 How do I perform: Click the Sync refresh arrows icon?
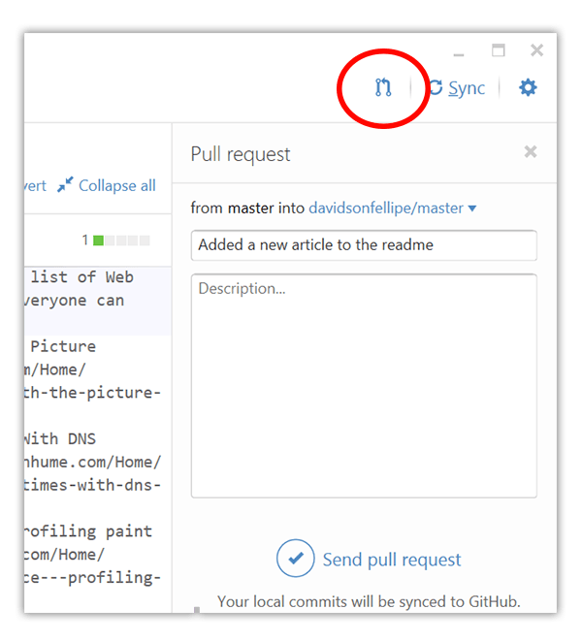436,87
